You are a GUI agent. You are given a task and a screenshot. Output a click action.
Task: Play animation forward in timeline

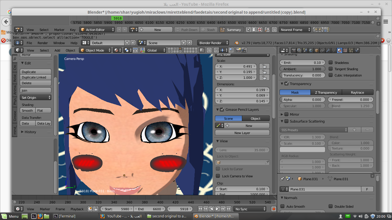217,209
